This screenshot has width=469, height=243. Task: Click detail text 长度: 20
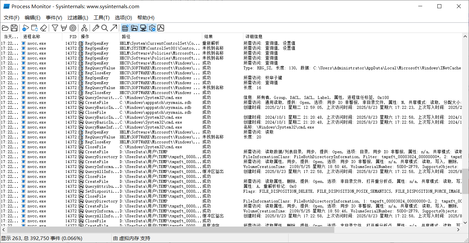coord(252,137)
